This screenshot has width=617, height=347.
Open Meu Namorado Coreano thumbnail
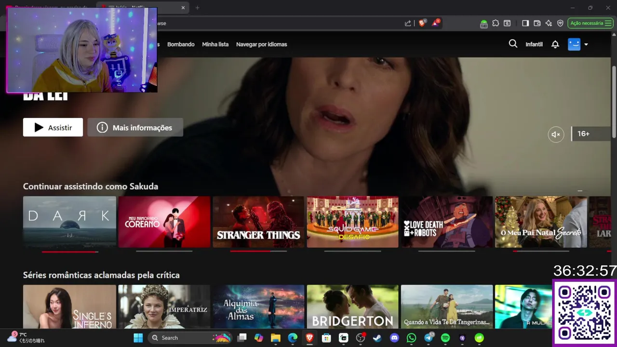164,222
